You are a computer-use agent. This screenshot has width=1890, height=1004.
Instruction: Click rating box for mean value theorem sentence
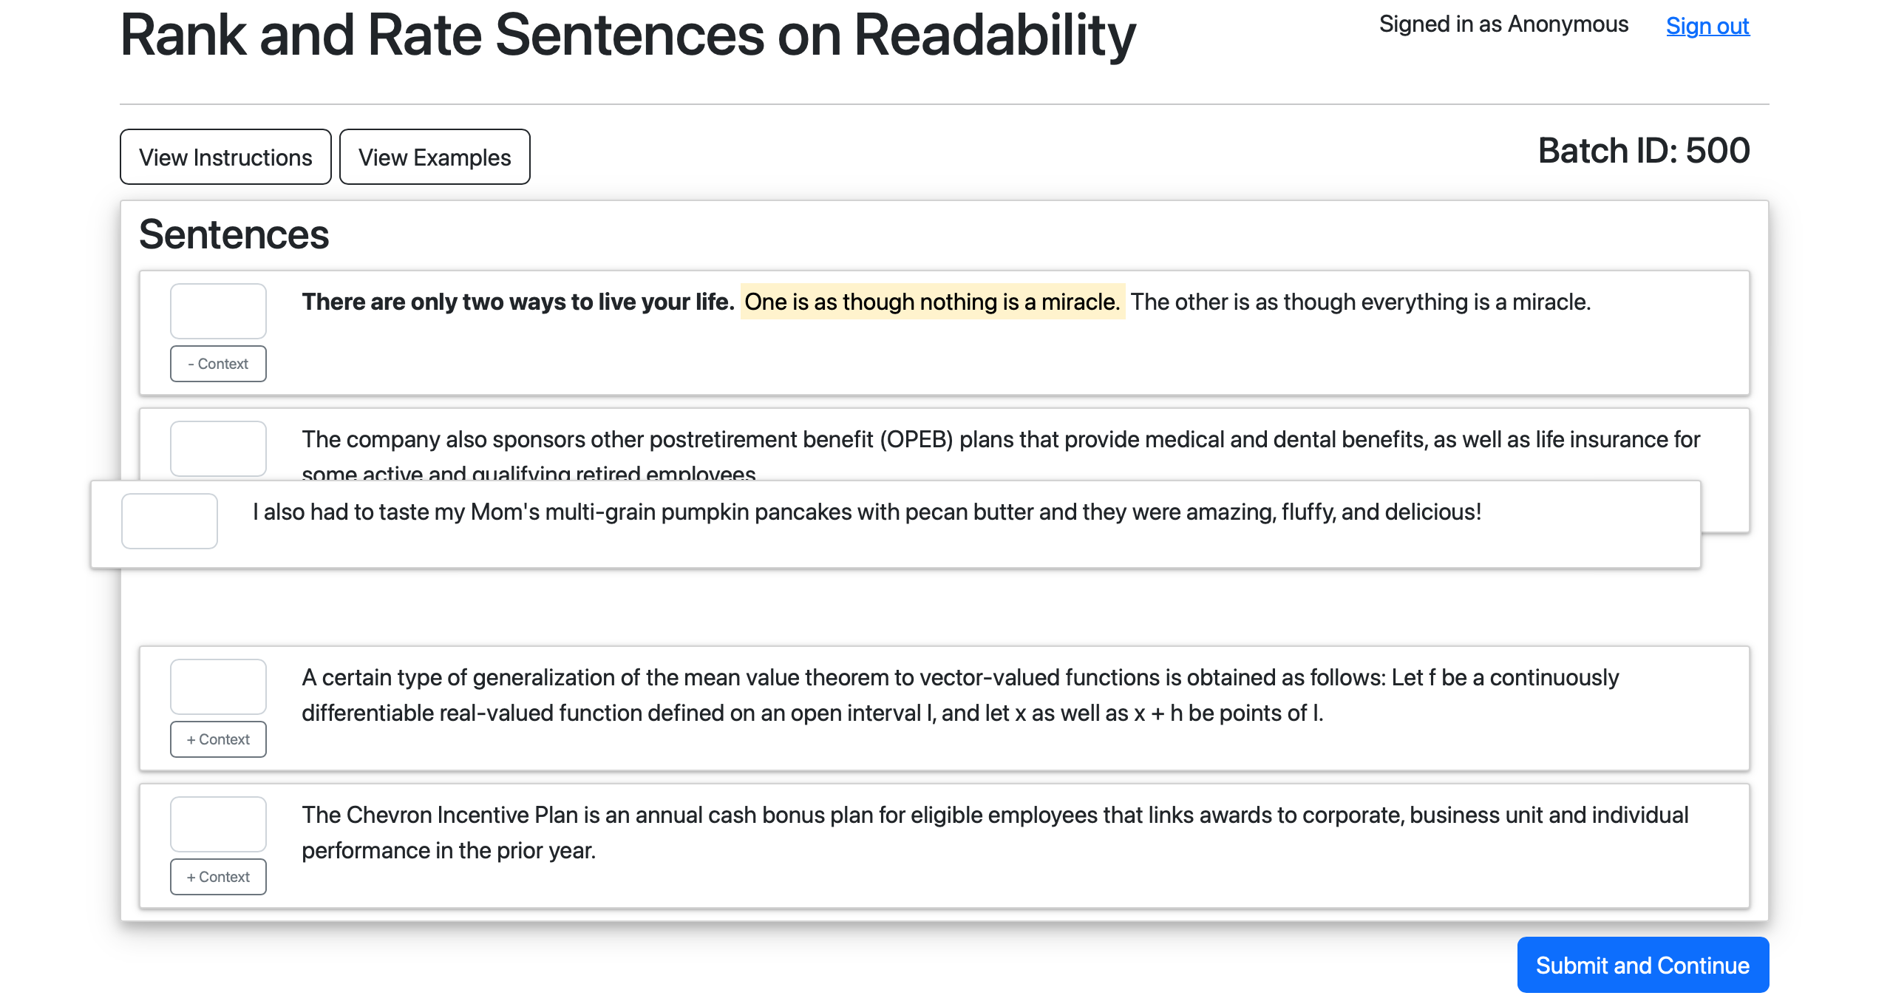click(x=218, y=686)
